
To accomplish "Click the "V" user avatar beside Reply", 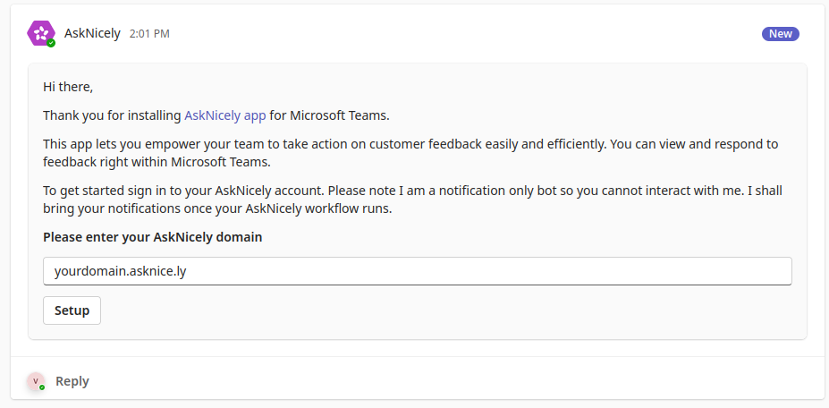I will click(36, 381).
